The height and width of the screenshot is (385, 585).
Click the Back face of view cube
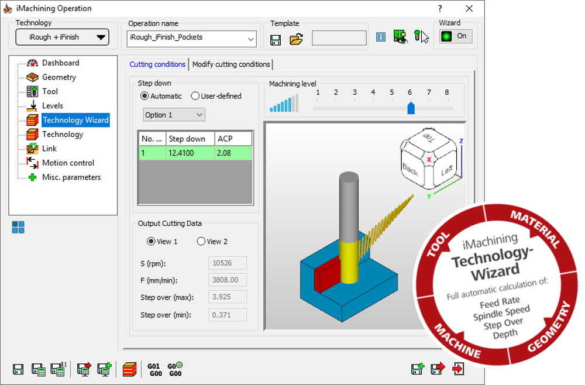coord(411,170)
